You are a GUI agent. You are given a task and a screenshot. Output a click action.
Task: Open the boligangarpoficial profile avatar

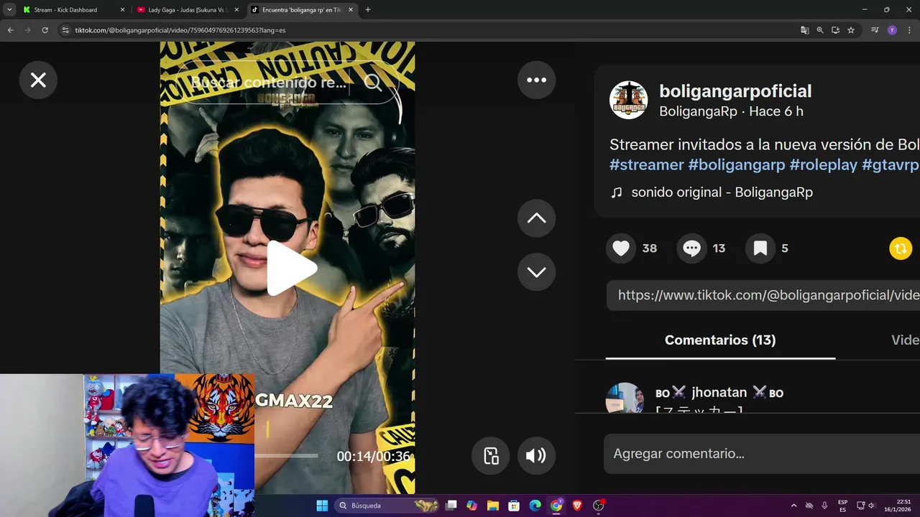coord(628,100)
